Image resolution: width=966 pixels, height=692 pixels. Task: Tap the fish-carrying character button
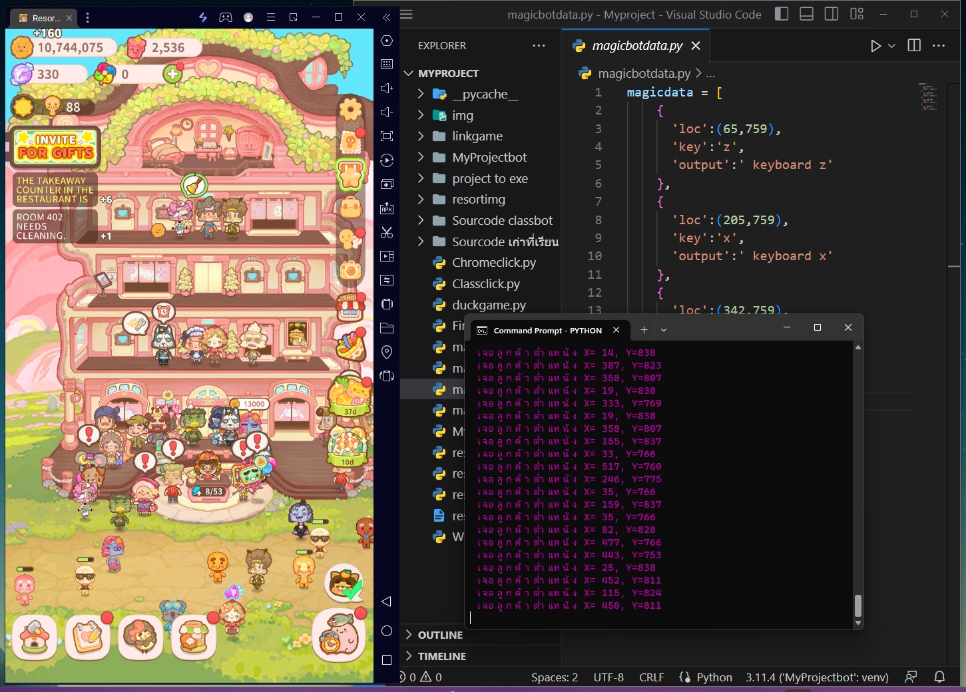pos(339,635)
